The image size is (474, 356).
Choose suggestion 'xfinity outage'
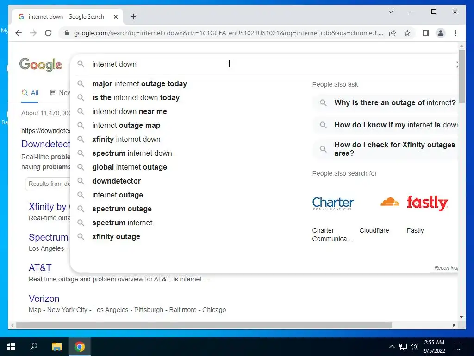116,237
